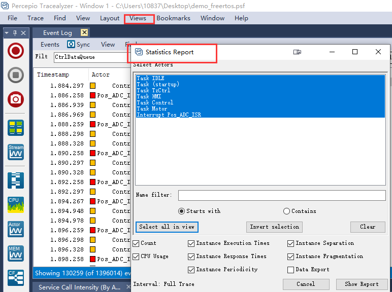Open the Events menu in Event Log

coord(50,45)
